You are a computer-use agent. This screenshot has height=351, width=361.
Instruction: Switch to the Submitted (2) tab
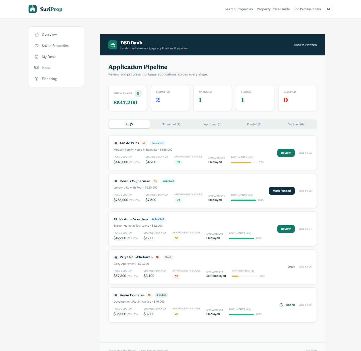(x=171, y=124)
